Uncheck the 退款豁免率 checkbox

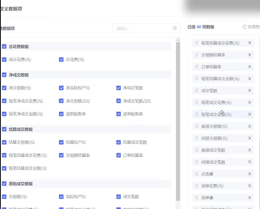click(x=61, y=114)
